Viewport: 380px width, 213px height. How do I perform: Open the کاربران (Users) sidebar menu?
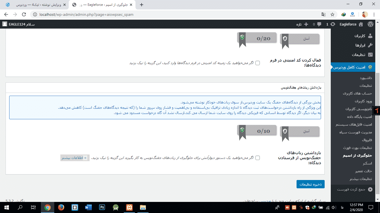(x=353, y=36)
